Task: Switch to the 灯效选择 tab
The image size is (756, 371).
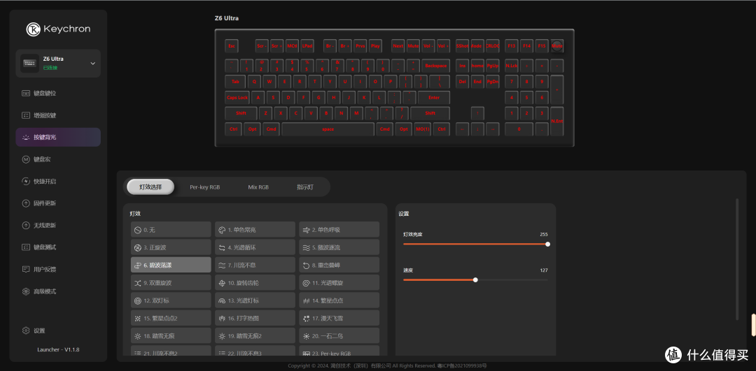Action: tap(150, 187)
